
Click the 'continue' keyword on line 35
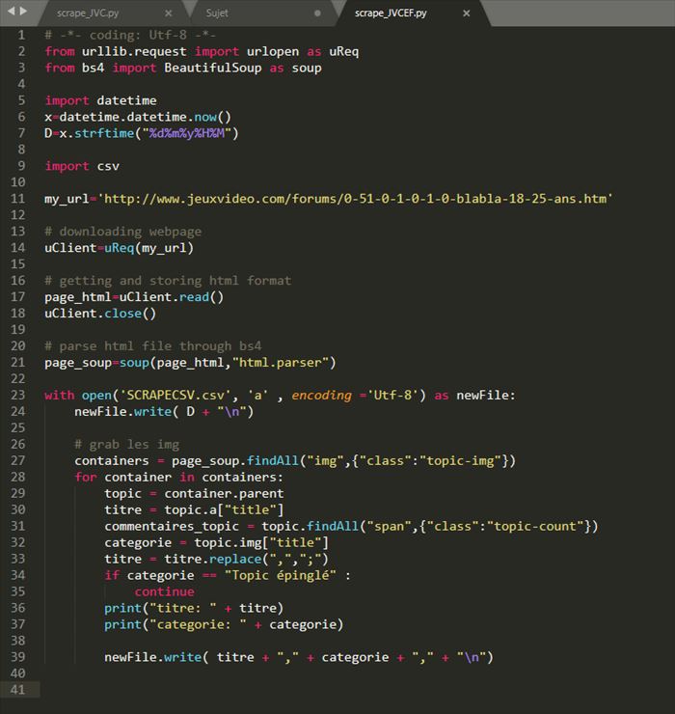coord(164,591)
